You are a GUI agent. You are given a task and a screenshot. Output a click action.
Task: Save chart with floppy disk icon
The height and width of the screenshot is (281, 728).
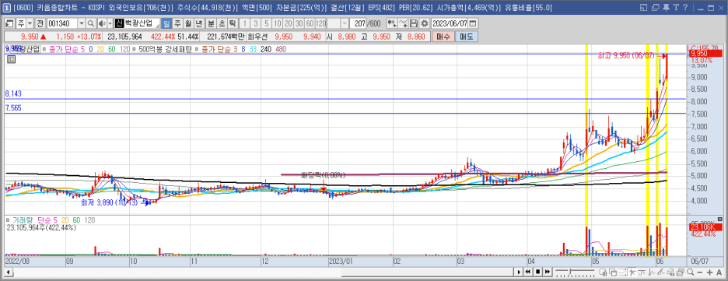pos(413,23)
